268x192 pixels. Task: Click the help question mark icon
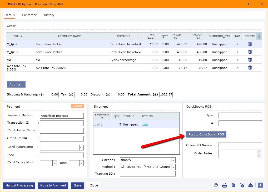coord(216,185)
